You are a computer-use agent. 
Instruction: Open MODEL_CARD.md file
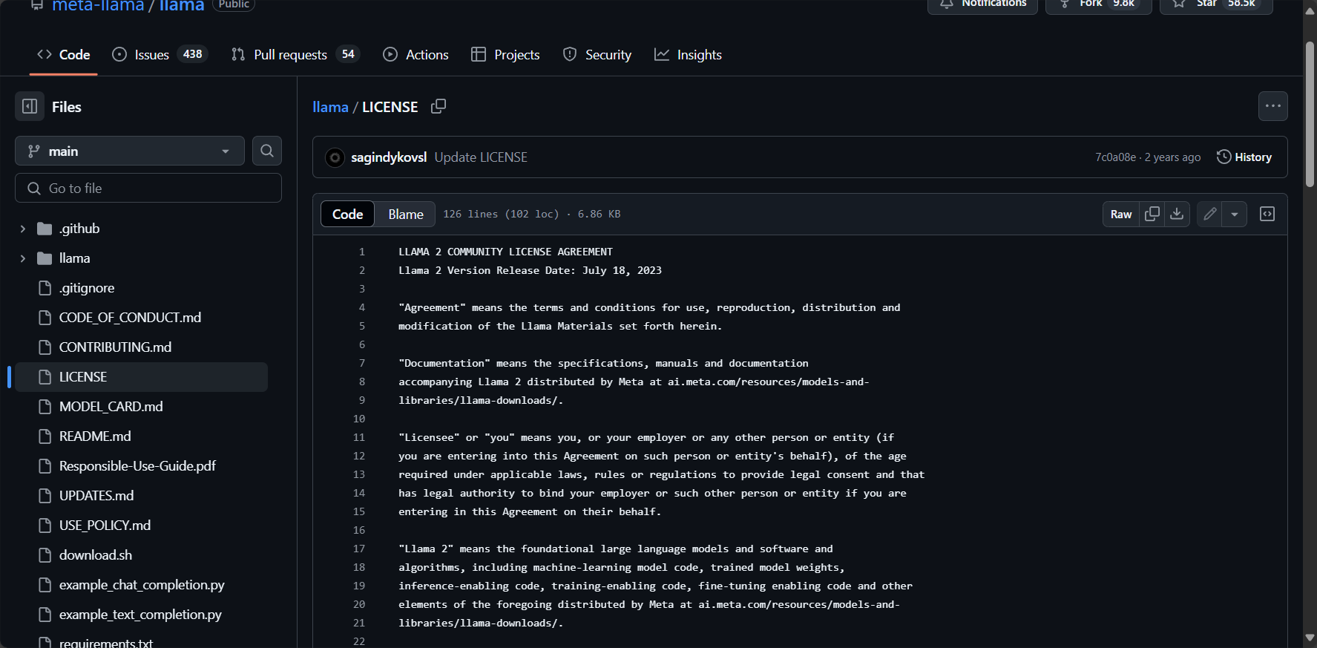(111, 407)
